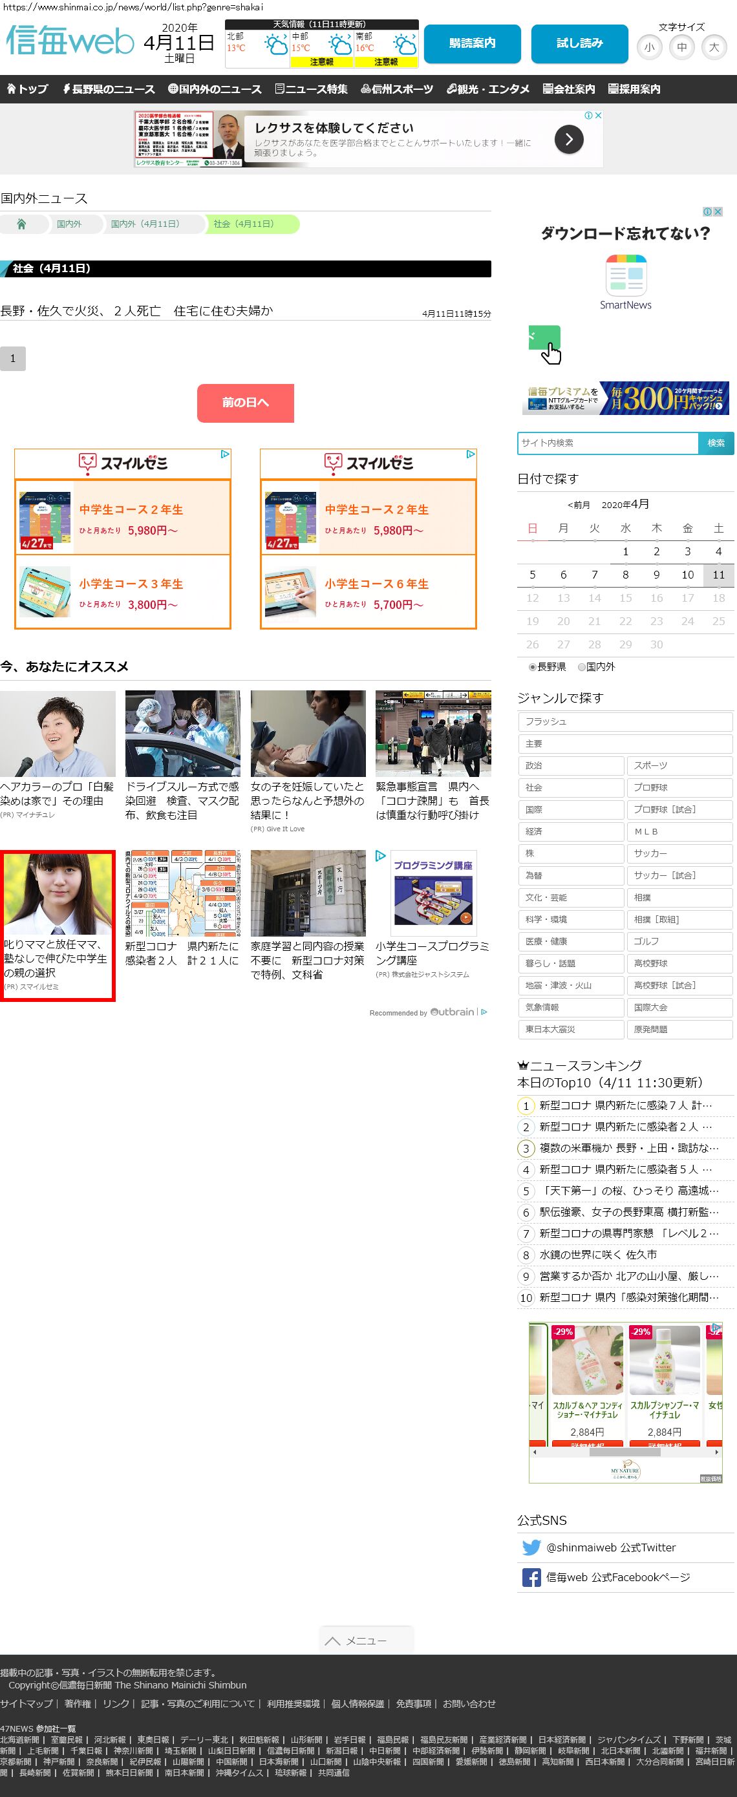Open サイトマップ footer link
737x1797 pixels.
pyautogui.click(x=27, y=1703)
